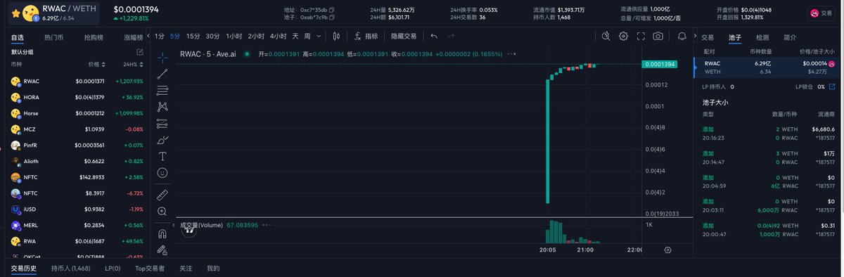The height and width of the screenshot is (277, 844).
Task: Take a chart snapshot with camera icon
Action: pyautogui.click(x=658, y=36)
